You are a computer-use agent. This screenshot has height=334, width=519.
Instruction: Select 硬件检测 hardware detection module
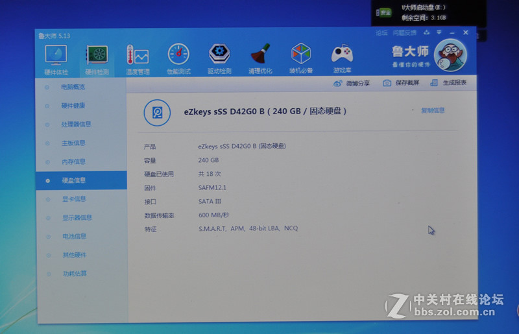click(97, 60)
